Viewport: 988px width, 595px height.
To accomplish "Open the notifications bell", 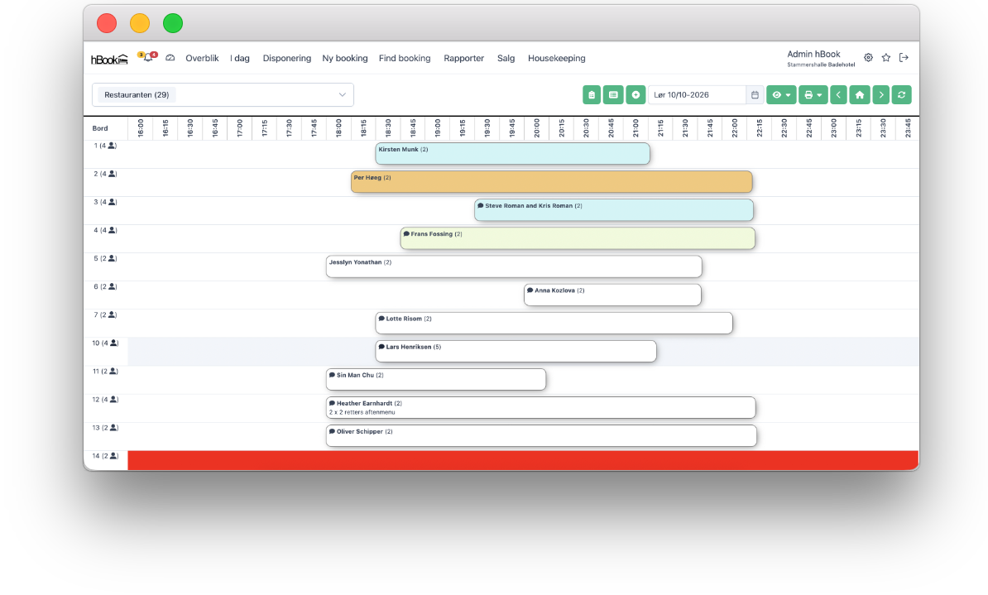I will (x=147, y=58).
